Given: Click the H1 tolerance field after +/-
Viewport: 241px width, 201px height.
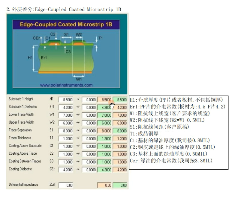Looking at the screenshot, I should point(89,100).
